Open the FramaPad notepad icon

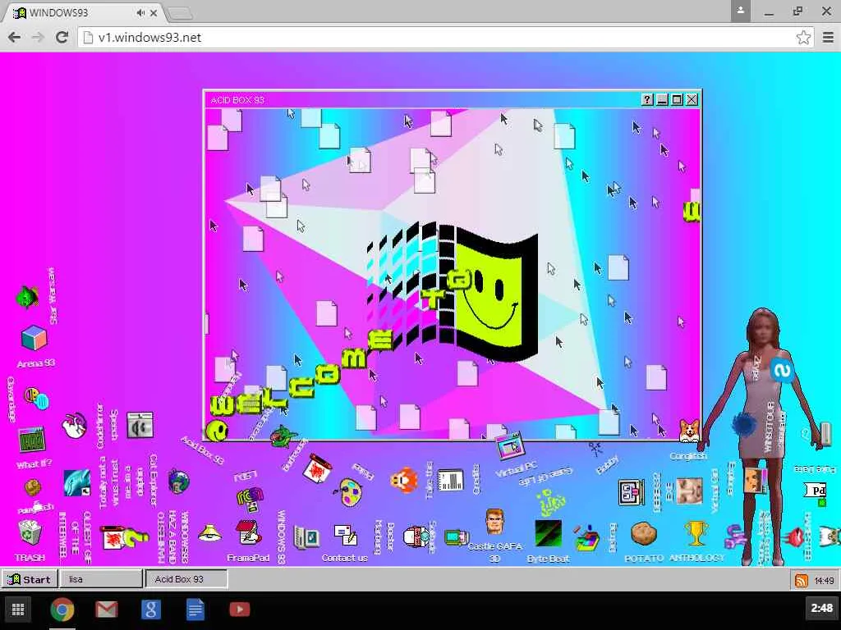tap(248, 532)
